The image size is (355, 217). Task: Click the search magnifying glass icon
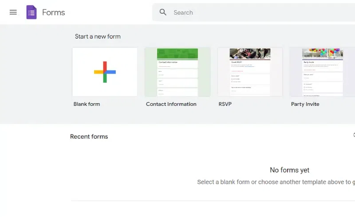pos(163,12)
